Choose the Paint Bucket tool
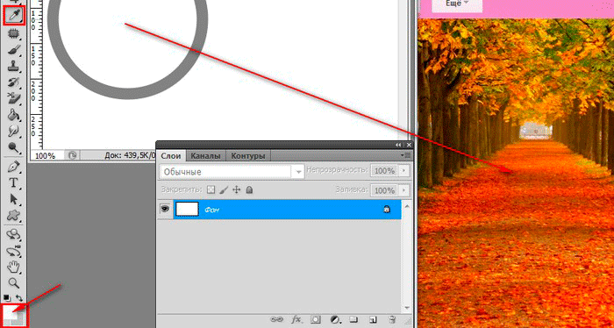The height and width of the screenshot is (328, 614). click(x=14, y=115)
